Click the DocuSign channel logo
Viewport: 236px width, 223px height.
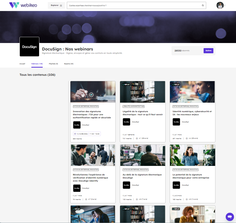point(29,47)
